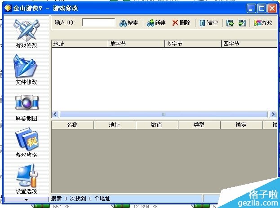Click the 游戏 toolbar button

(263, 23)
